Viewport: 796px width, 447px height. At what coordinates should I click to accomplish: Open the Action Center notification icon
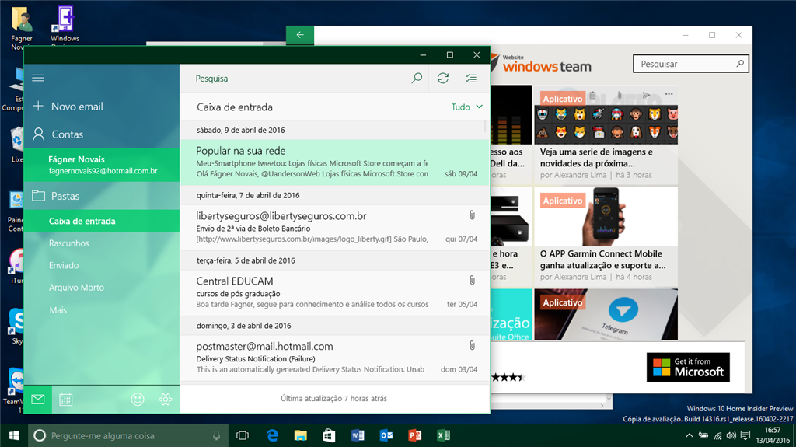[745, 435]
